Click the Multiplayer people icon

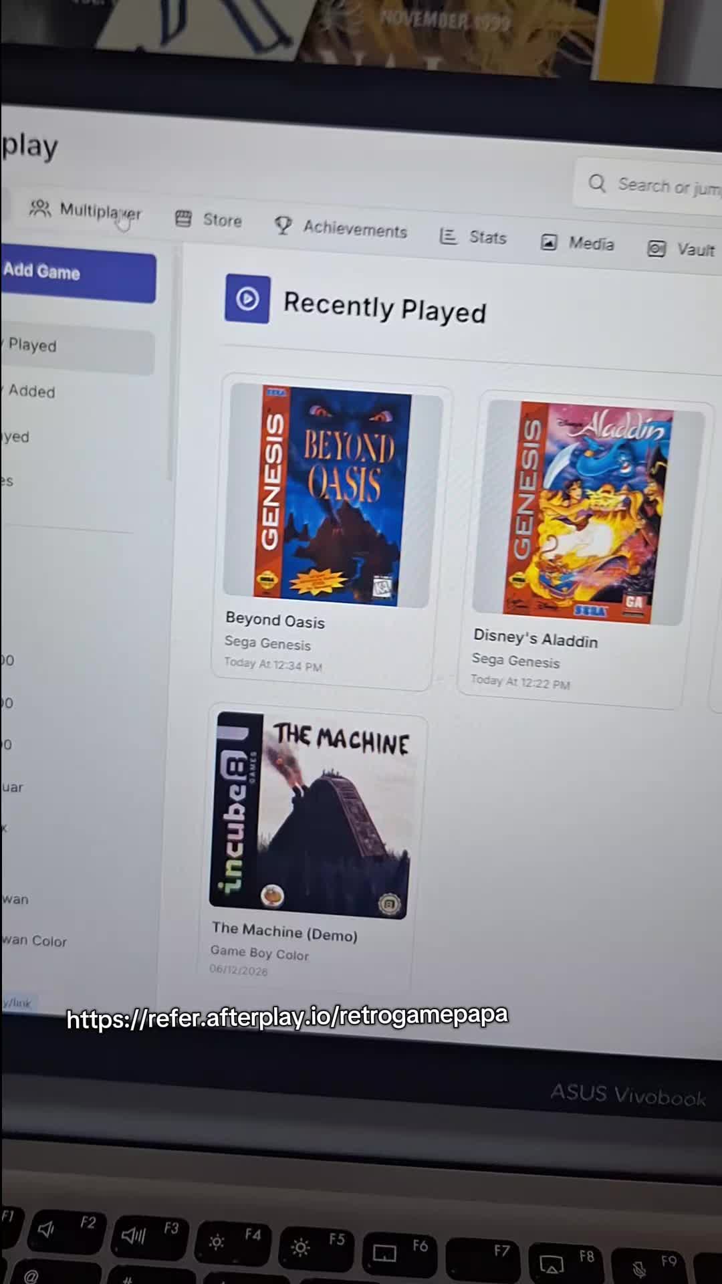39,209
